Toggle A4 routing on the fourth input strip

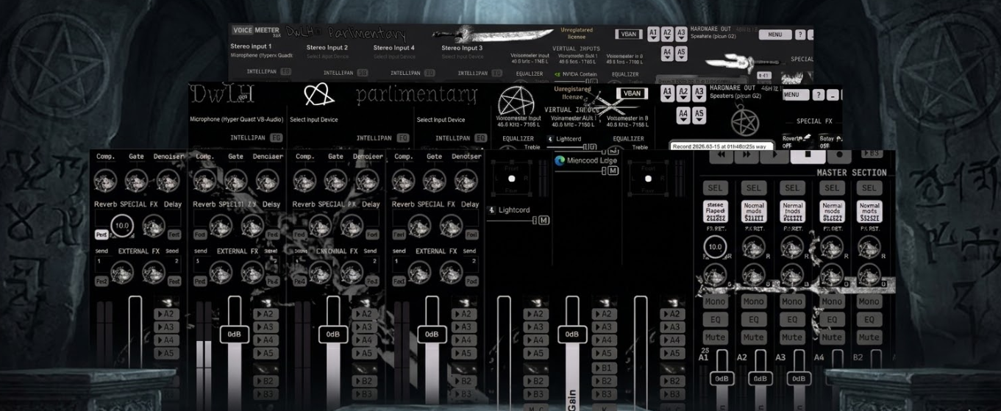click(464, 340)
